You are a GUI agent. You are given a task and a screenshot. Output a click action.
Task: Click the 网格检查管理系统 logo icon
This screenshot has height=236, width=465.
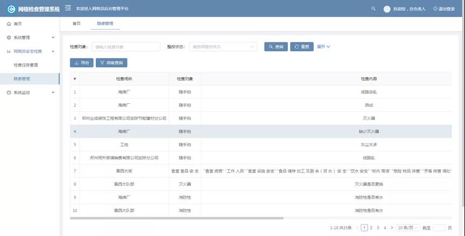click(x=11, y=9)
